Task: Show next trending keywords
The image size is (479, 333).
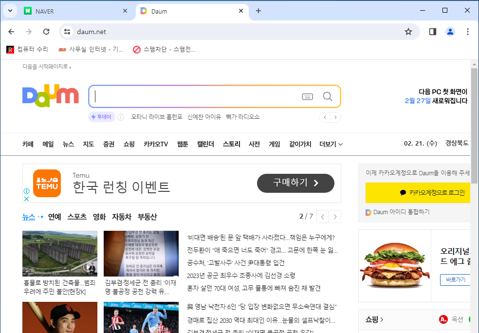Action: point(335,117)
